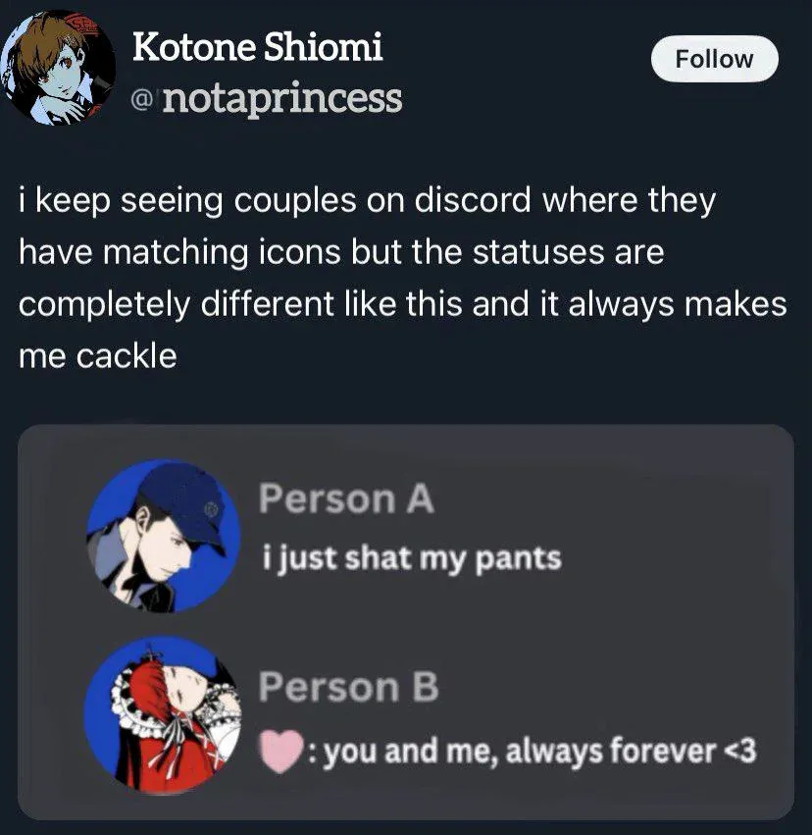Viewport: 812px width, 835px height.
Task: Click the Person A row in the list
Action: point(406,536)
